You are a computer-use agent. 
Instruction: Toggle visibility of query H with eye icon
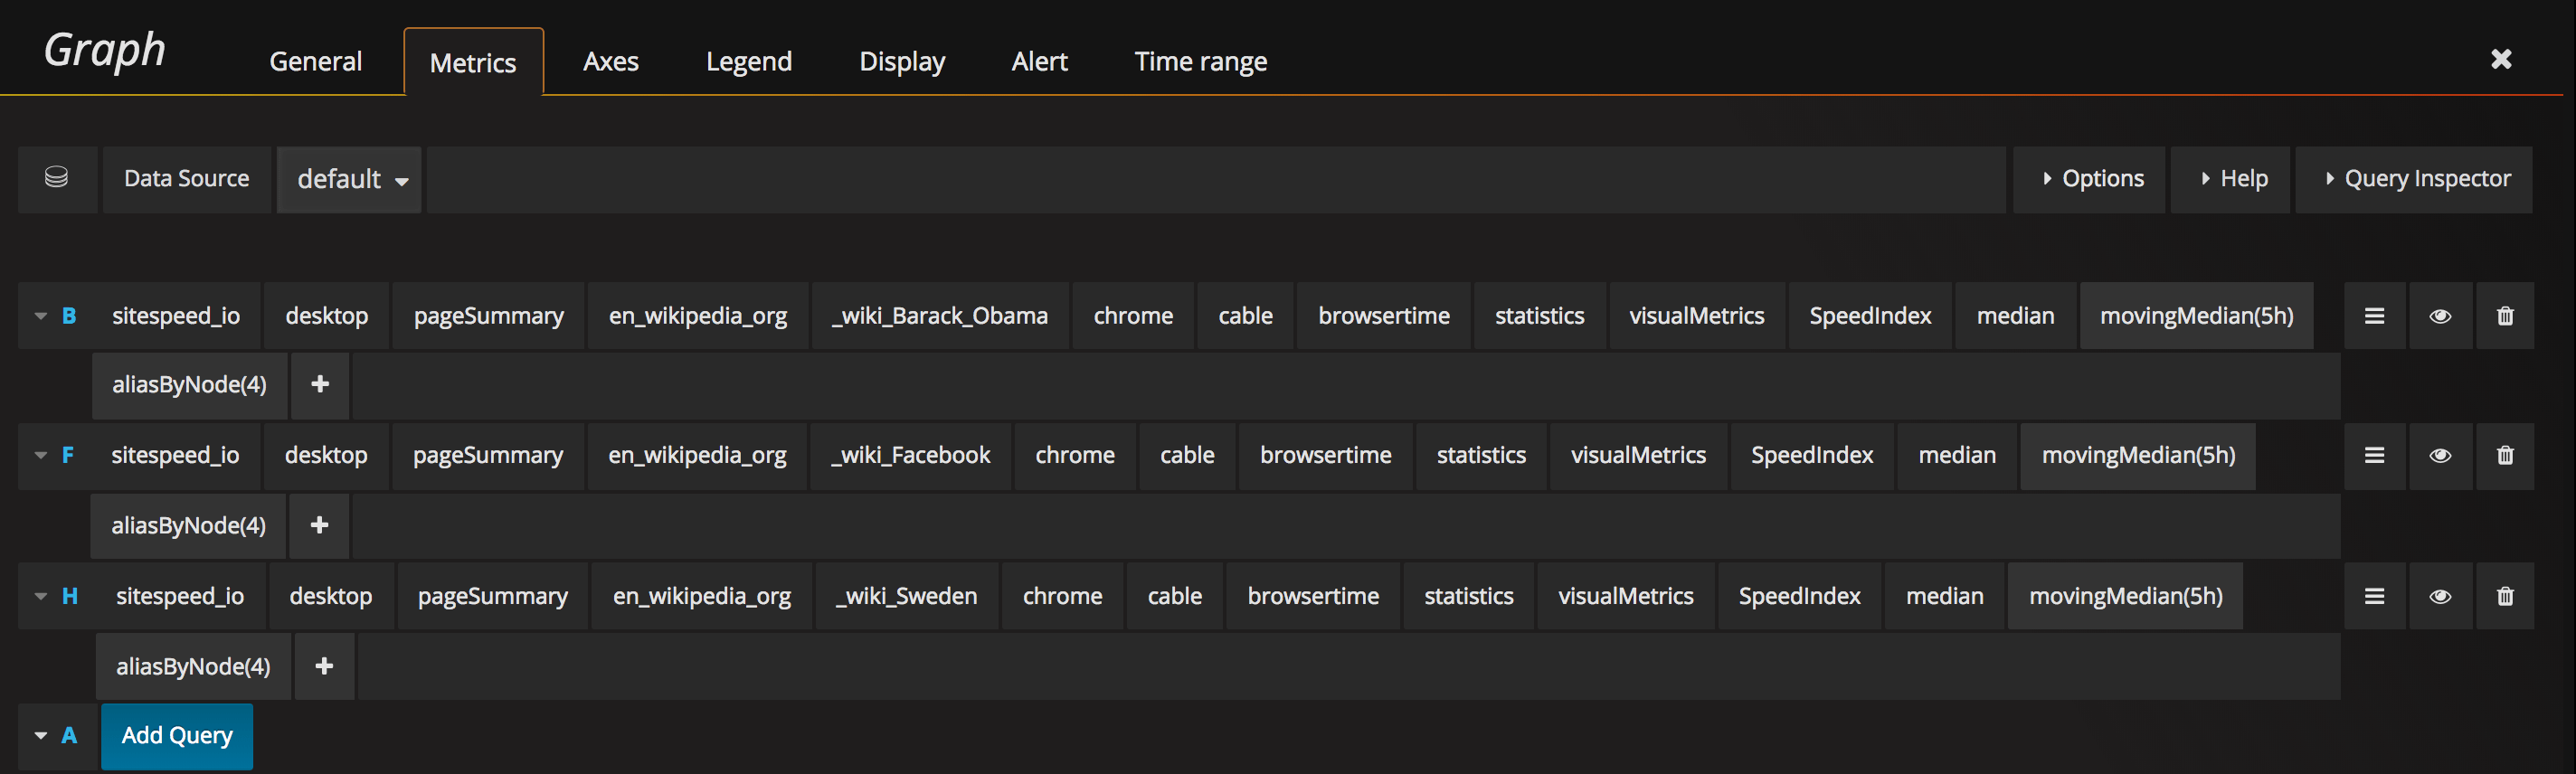tap(2440, 596)
